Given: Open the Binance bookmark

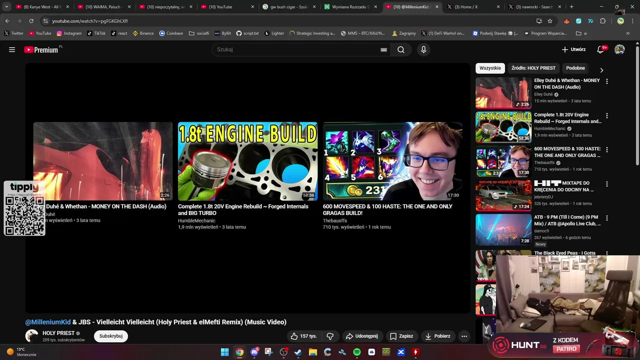Looking at the screenshot, I should tap(143, 33).
